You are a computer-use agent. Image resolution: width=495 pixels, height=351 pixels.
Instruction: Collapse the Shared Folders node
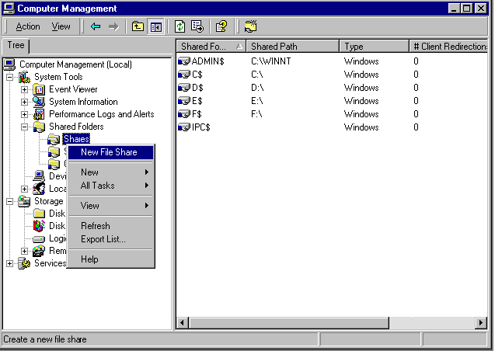click(x=24, y=127)
